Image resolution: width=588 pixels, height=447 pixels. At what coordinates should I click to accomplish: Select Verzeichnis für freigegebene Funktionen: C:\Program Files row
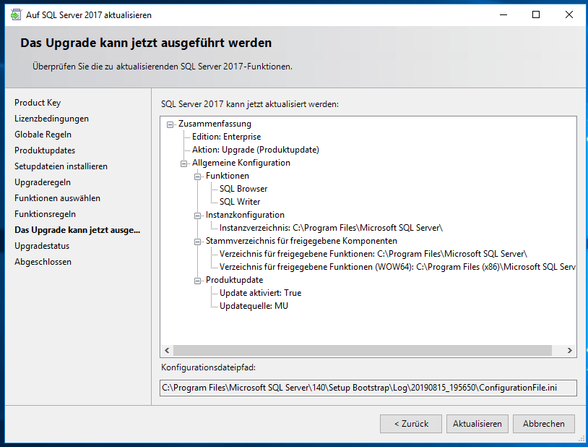tap(373, 254)
